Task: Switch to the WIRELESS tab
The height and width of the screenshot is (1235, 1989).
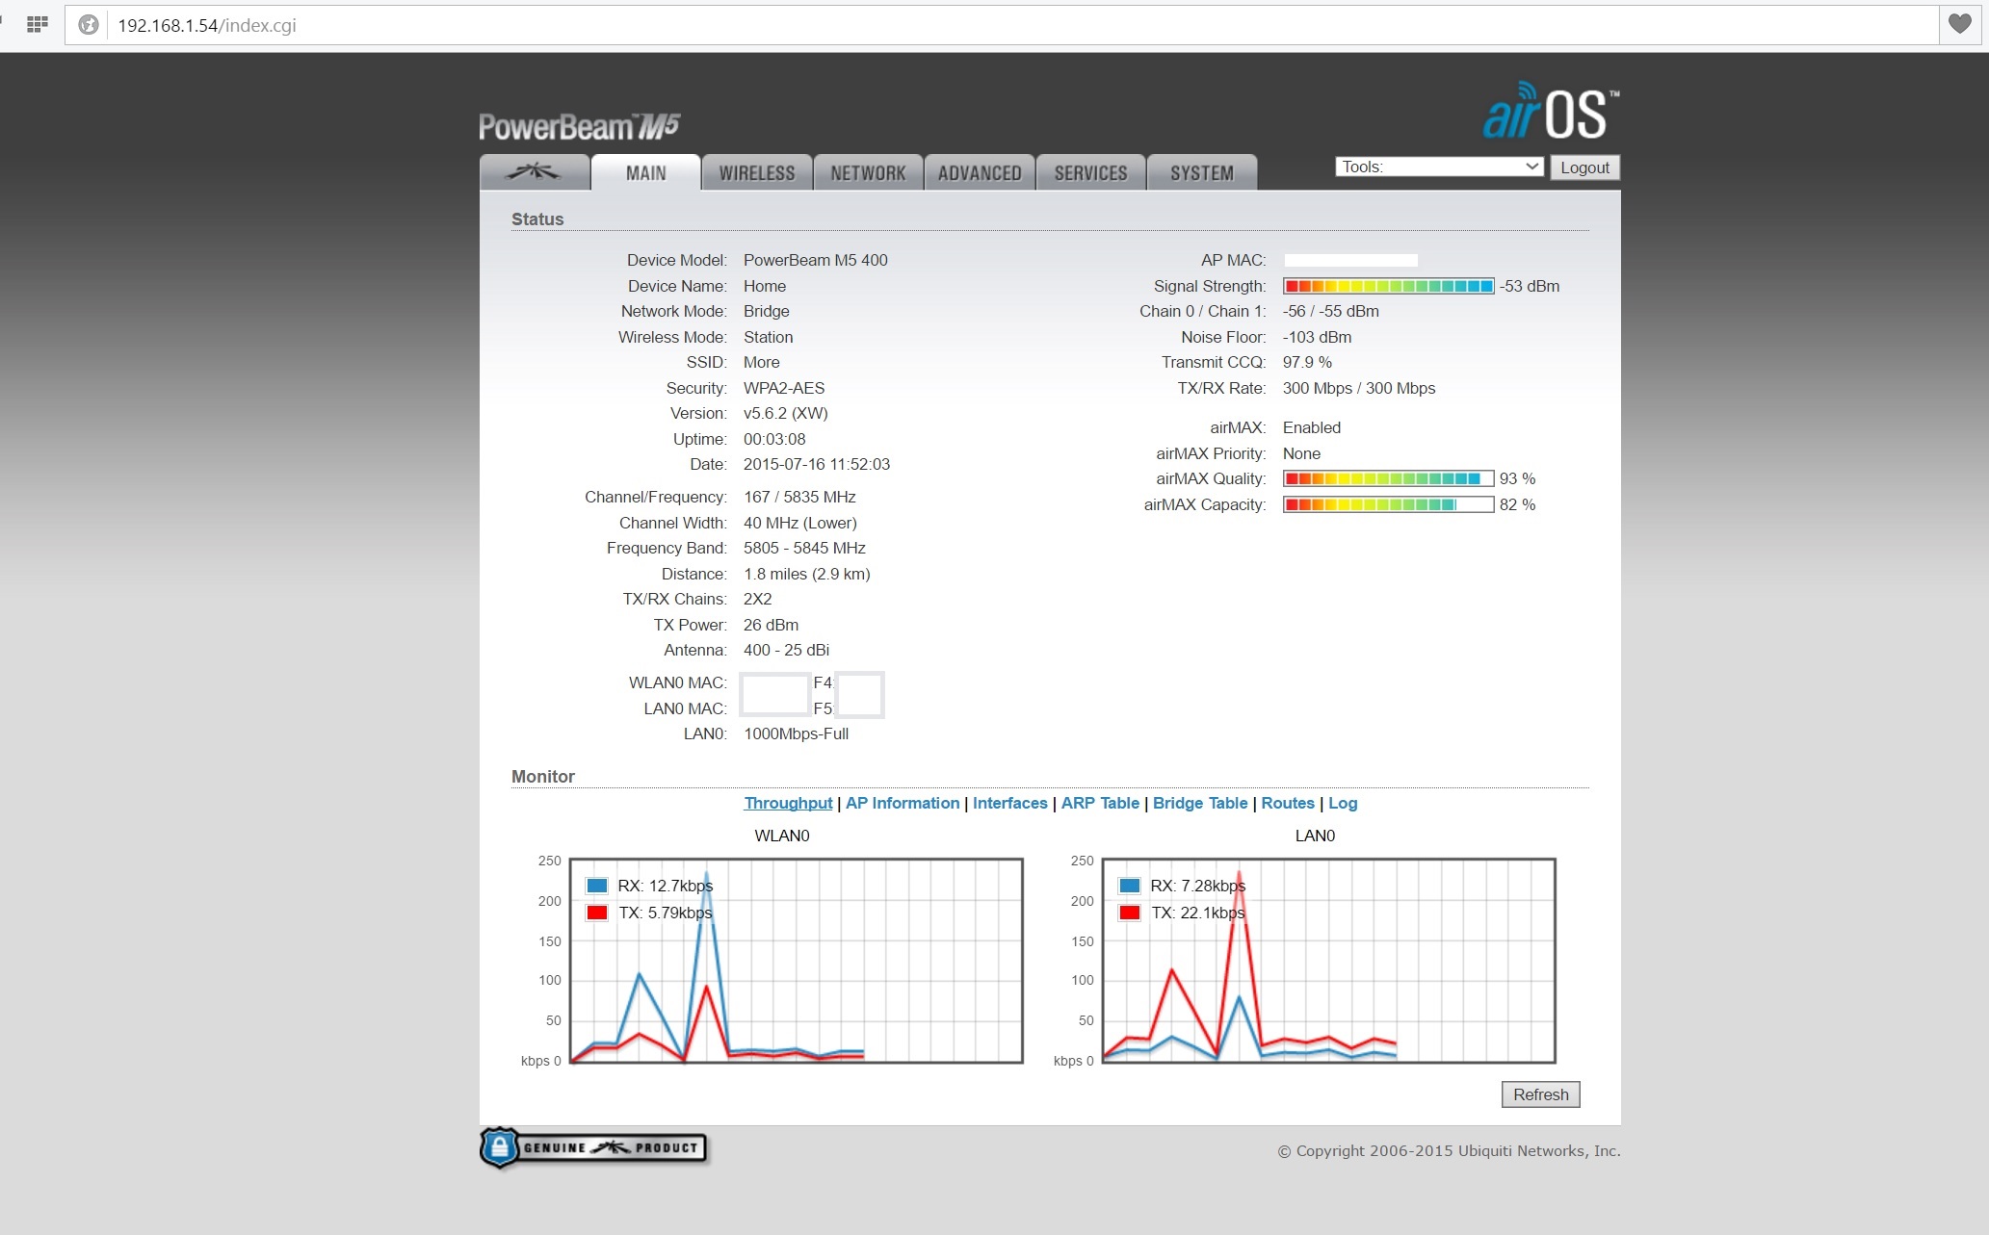Action: click(x=757, y=173)
